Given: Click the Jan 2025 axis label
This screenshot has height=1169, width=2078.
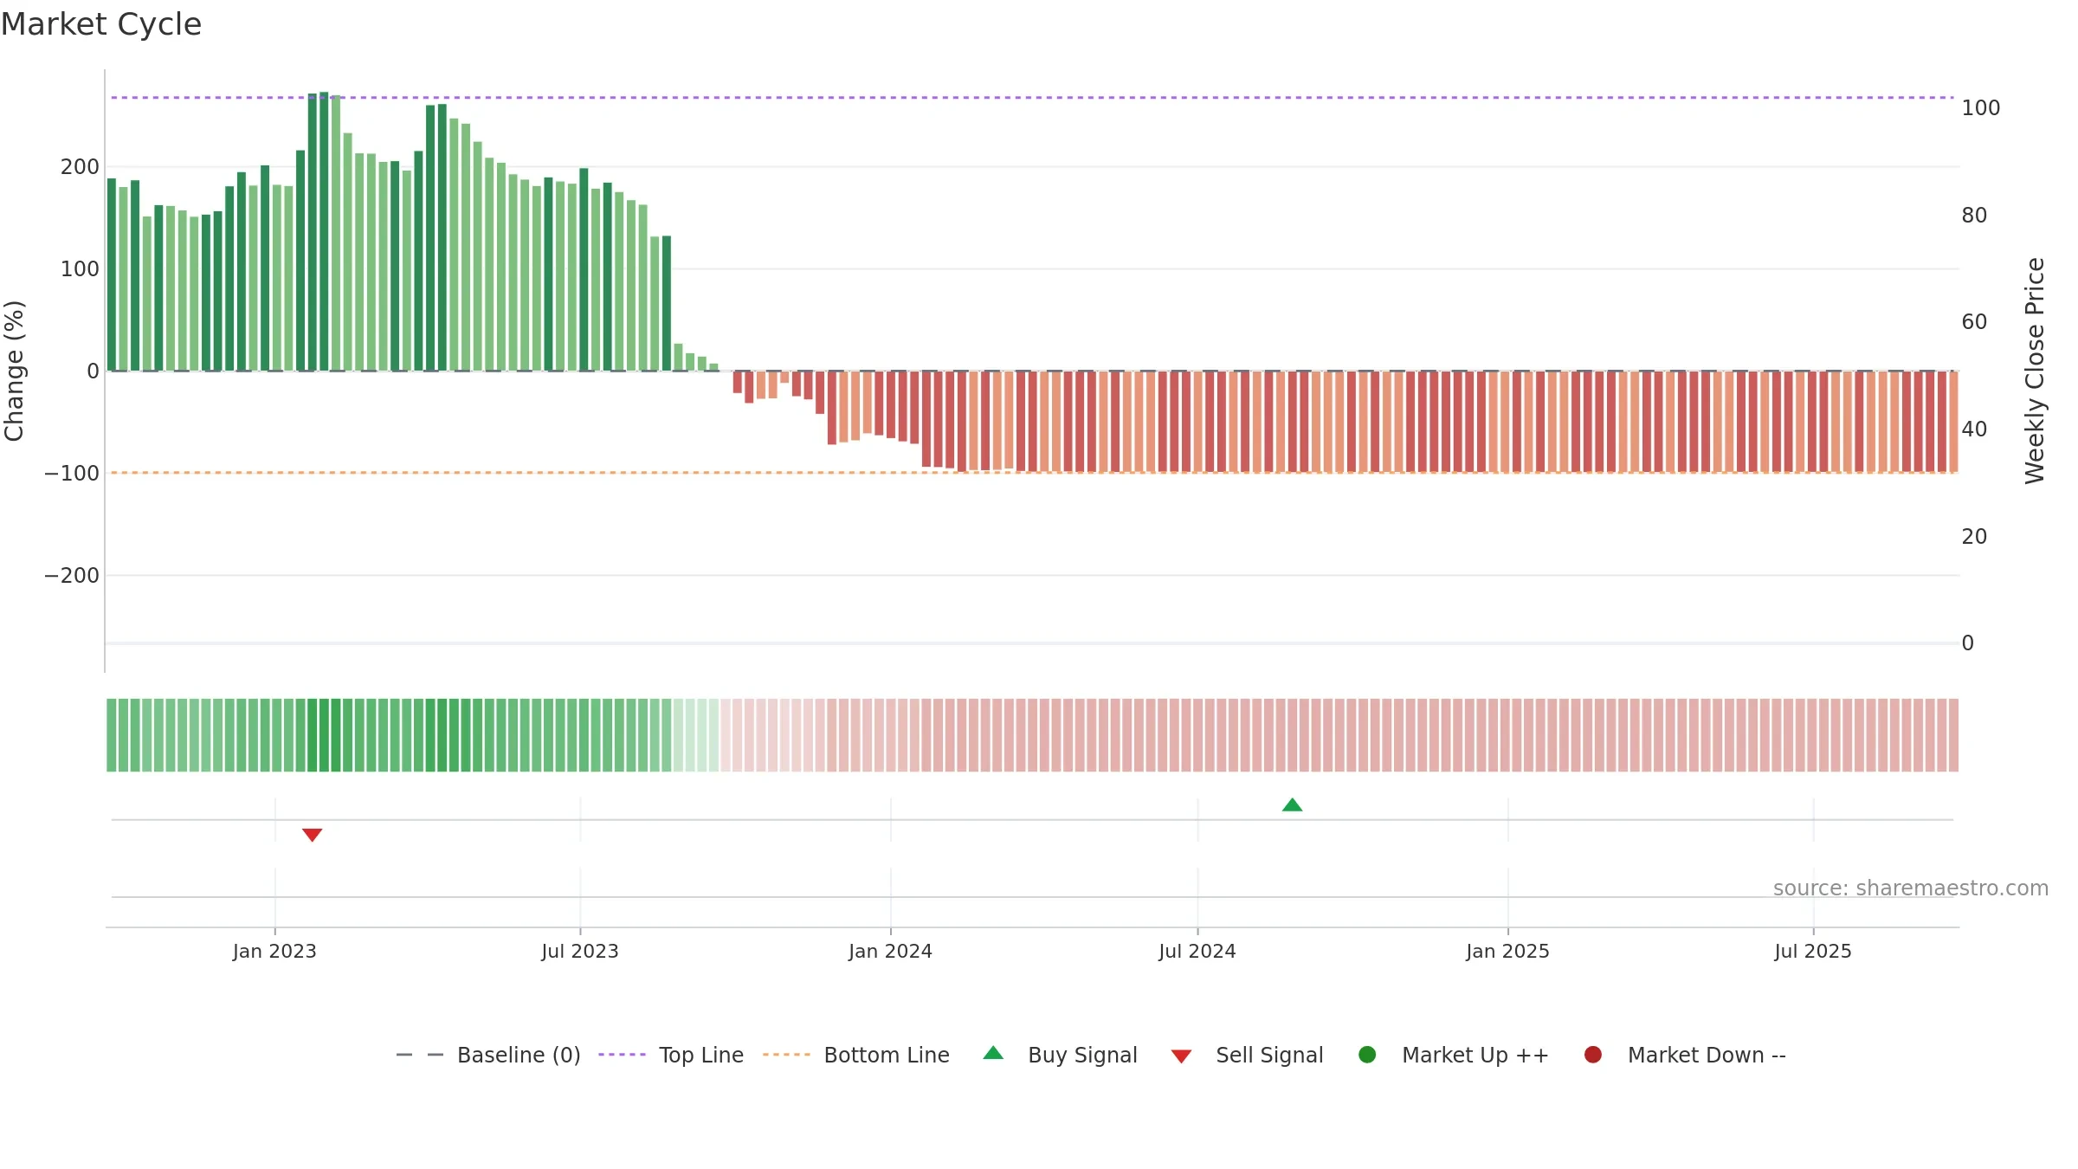Looking at the screenshot, I should coord(1507,952).
